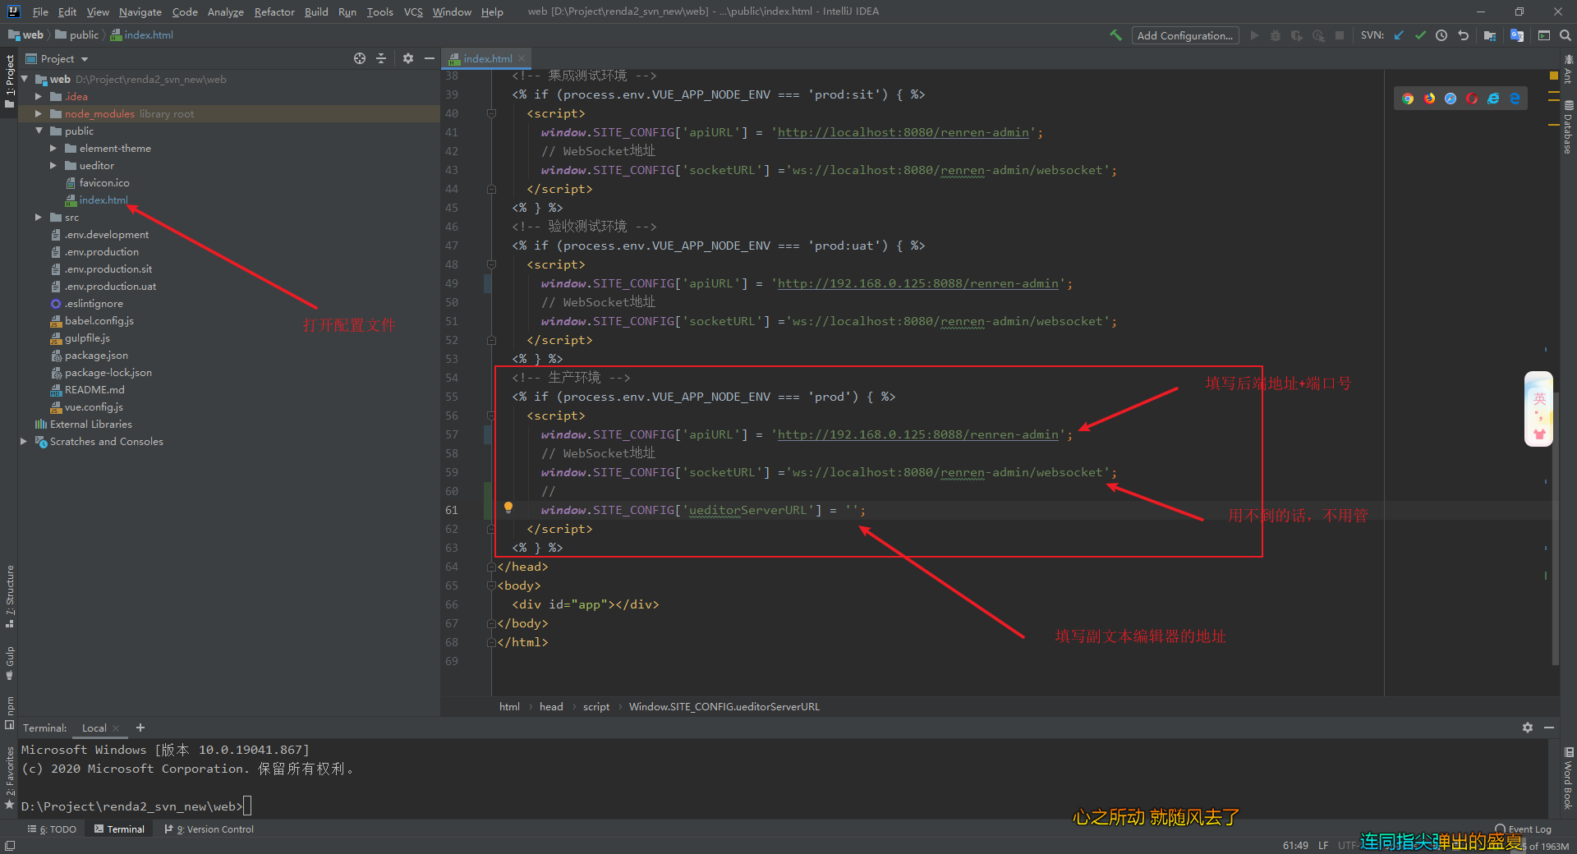Expand Scratches and Consoles
The height and width of the screenshot is (854, 1577).
24,442
